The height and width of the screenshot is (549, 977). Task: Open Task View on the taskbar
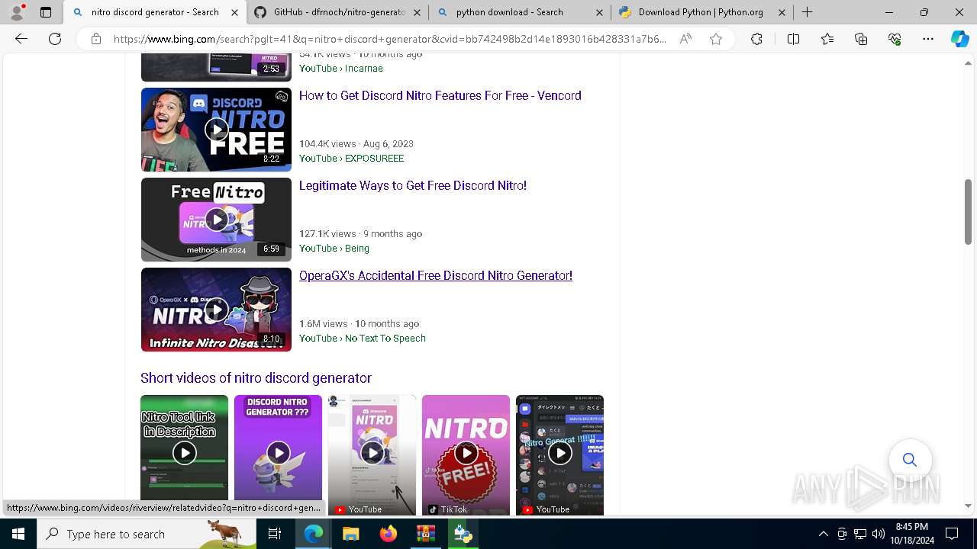click(275, 534)
